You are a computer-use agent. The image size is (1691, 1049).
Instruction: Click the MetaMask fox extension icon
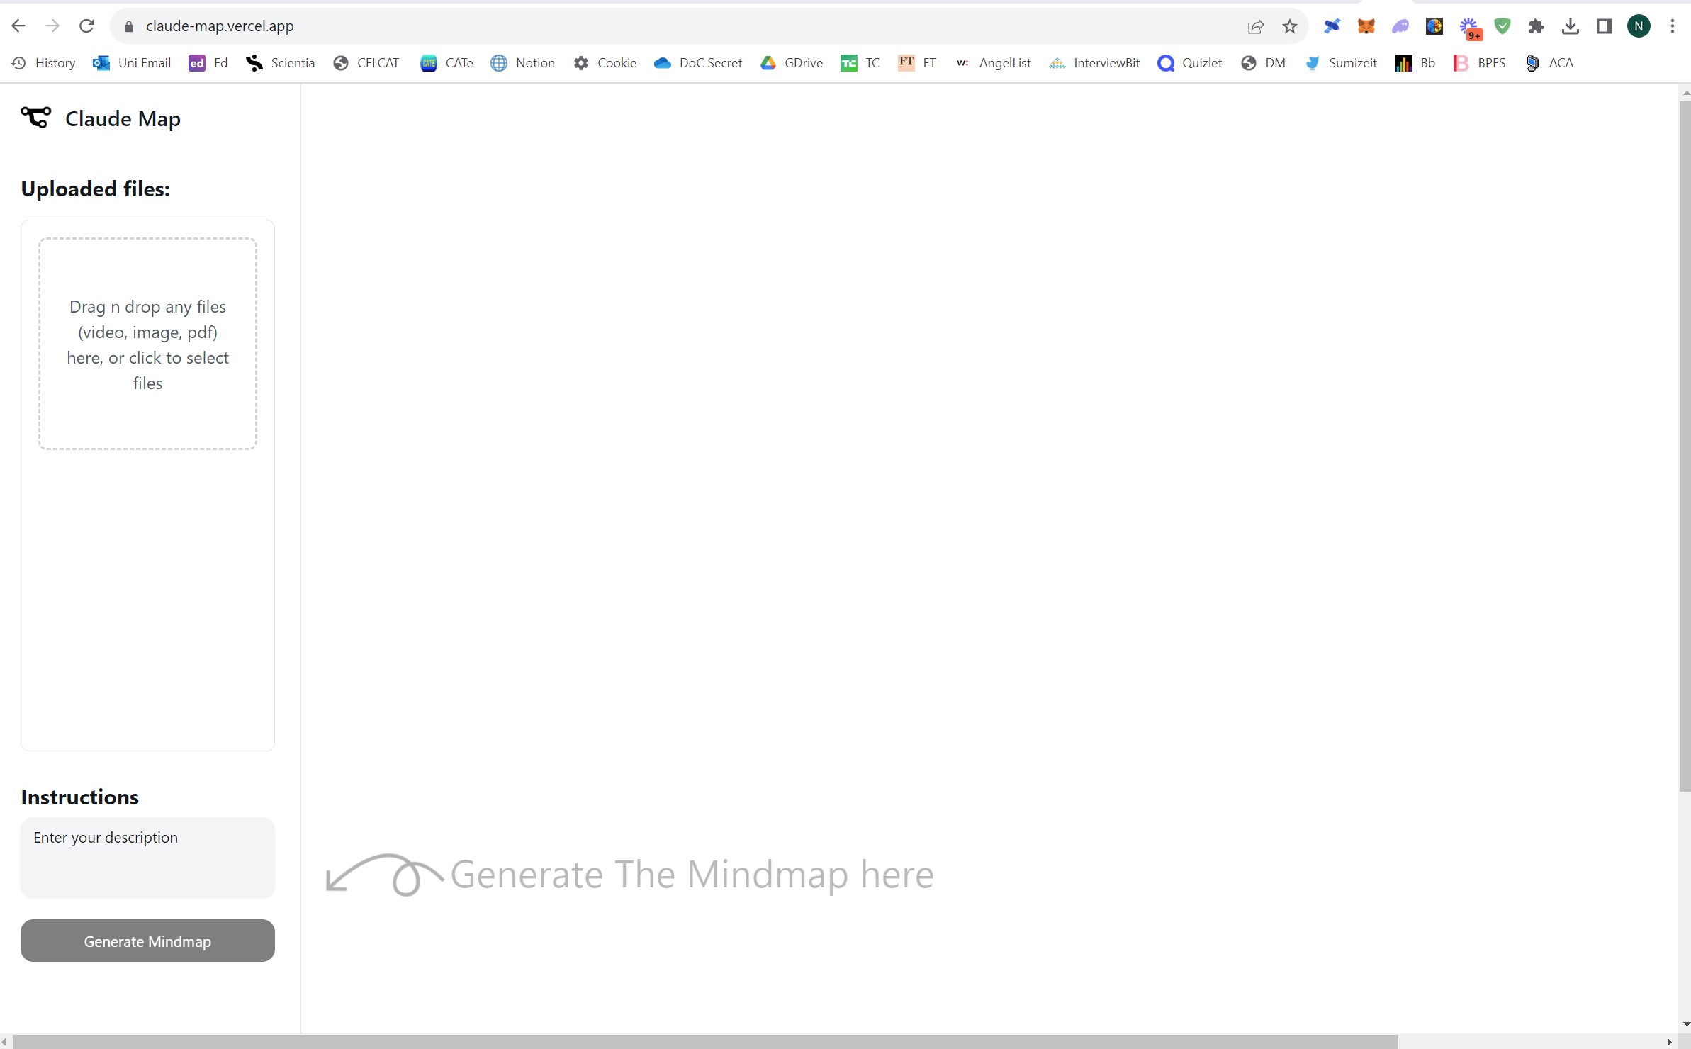[x=1366, y=26]
